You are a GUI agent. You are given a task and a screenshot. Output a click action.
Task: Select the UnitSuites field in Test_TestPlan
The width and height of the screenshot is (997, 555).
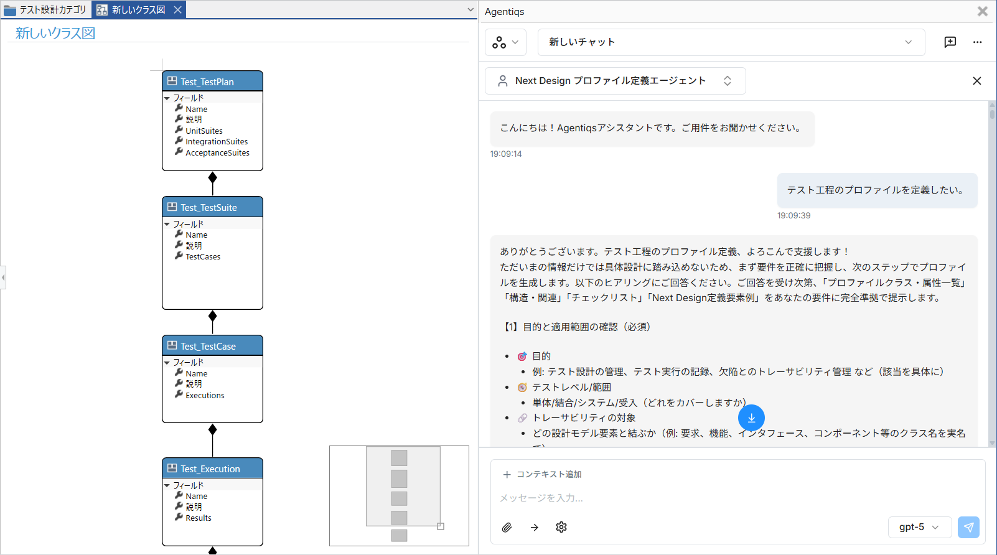(x=204, y=131)
